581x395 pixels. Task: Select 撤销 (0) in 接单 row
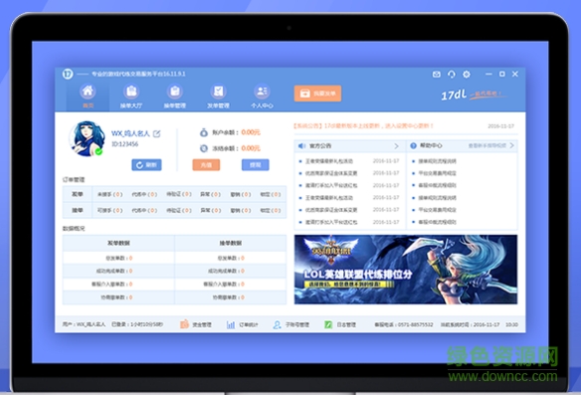click(x=241, y=211)
